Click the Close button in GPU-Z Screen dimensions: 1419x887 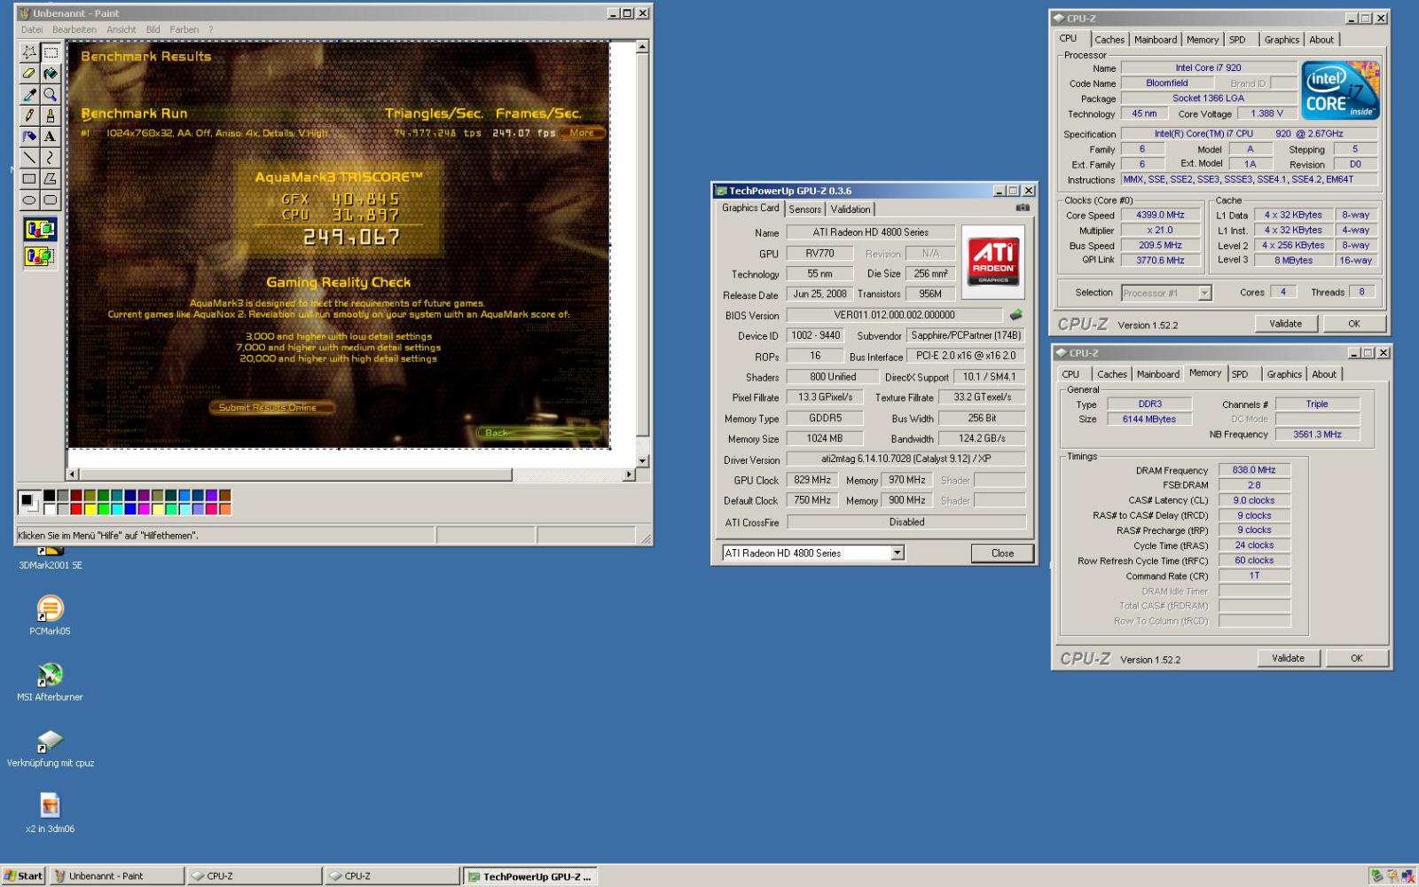point(1002,553)
